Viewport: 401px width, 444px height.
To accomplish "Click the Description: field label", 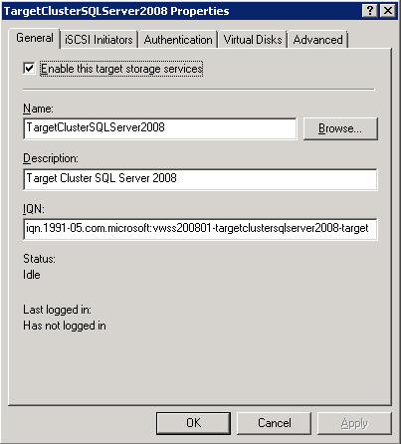I will [51, 158].
